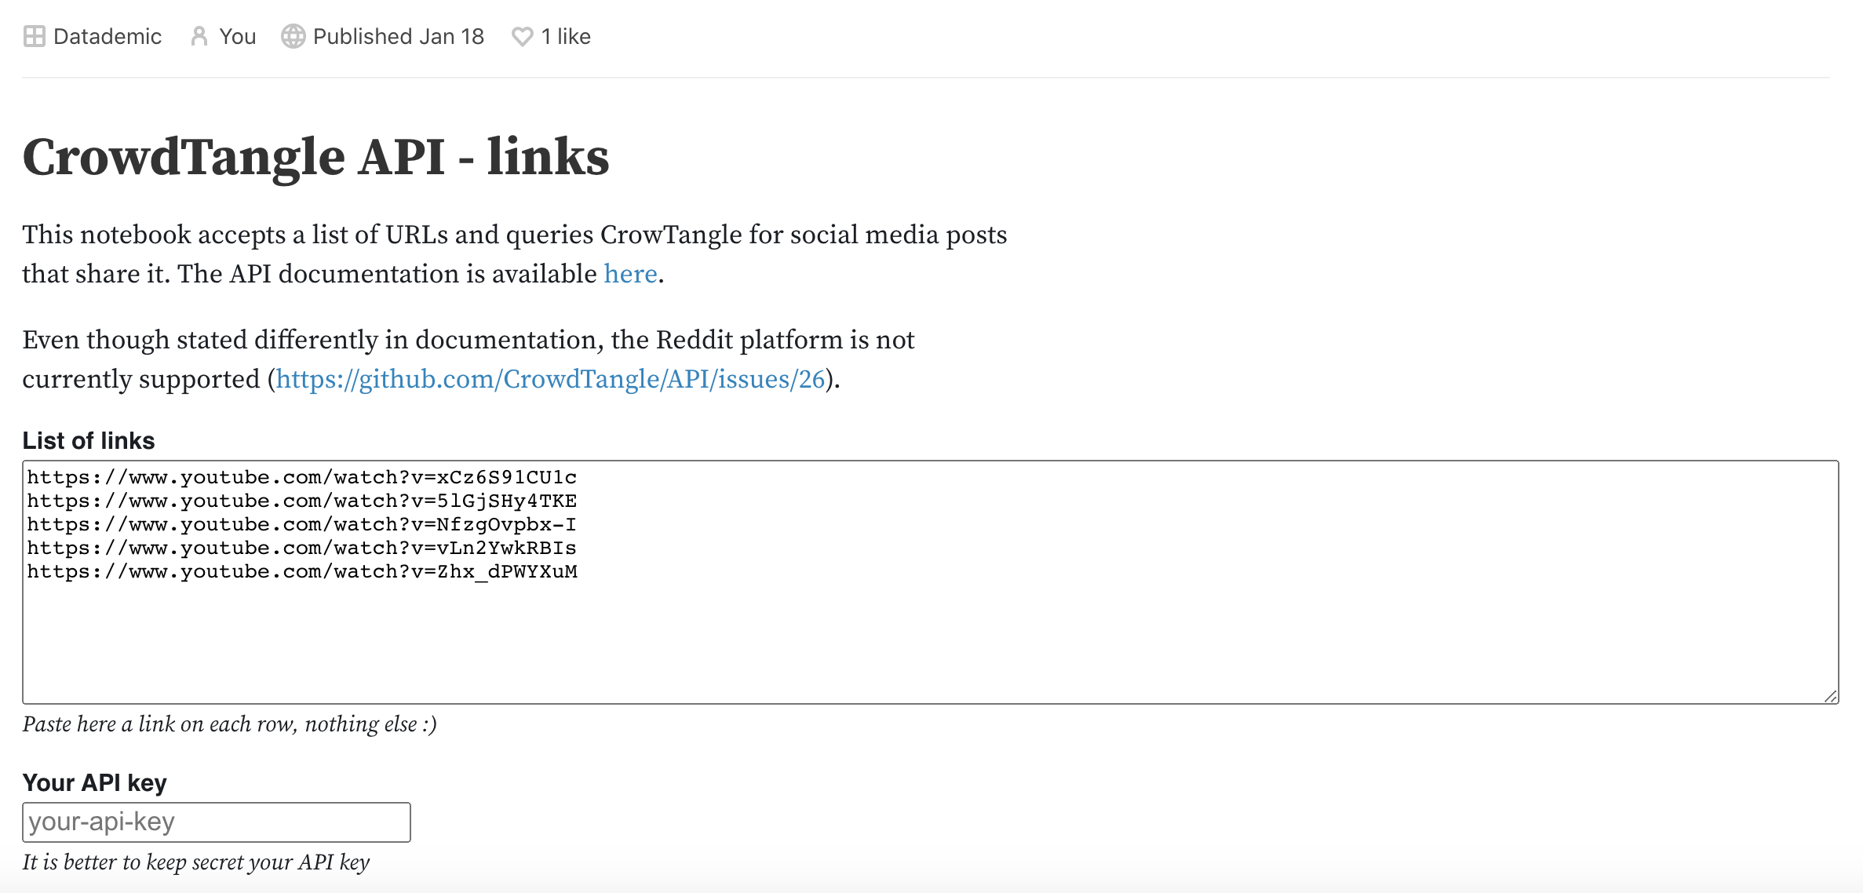1863x893 pixels.
Task: Open the Datademic workspace name
Action: [x=108, y=37]
